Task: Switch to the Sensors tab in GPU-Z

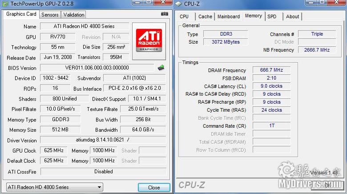Action: point(50,15)
